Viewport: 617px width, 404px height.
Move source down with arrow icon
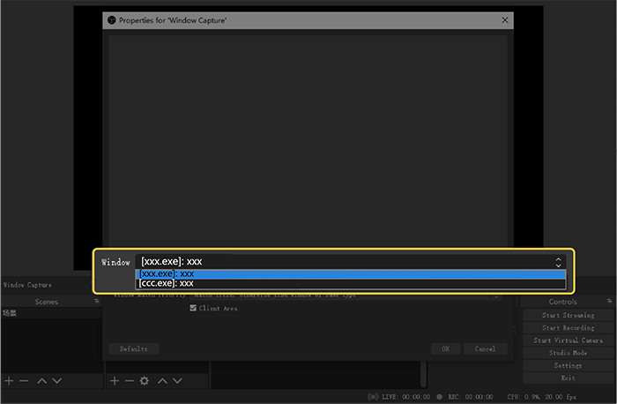(176, 381)
